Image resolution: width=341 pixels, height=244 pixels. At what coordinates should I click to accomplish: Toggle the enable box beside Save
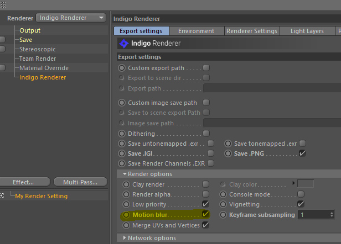[x=2, y=40]
